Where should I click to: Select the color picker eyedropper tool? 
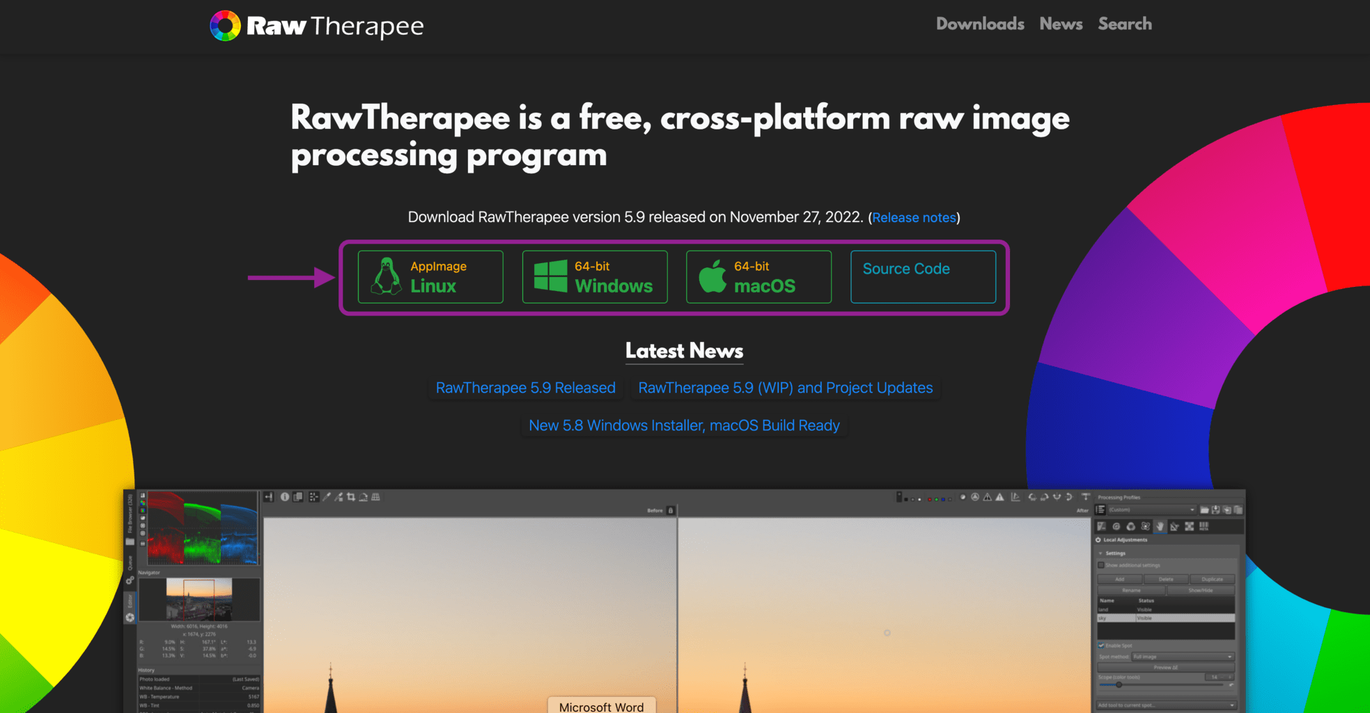pyautogui.click(x=327, y=497)
